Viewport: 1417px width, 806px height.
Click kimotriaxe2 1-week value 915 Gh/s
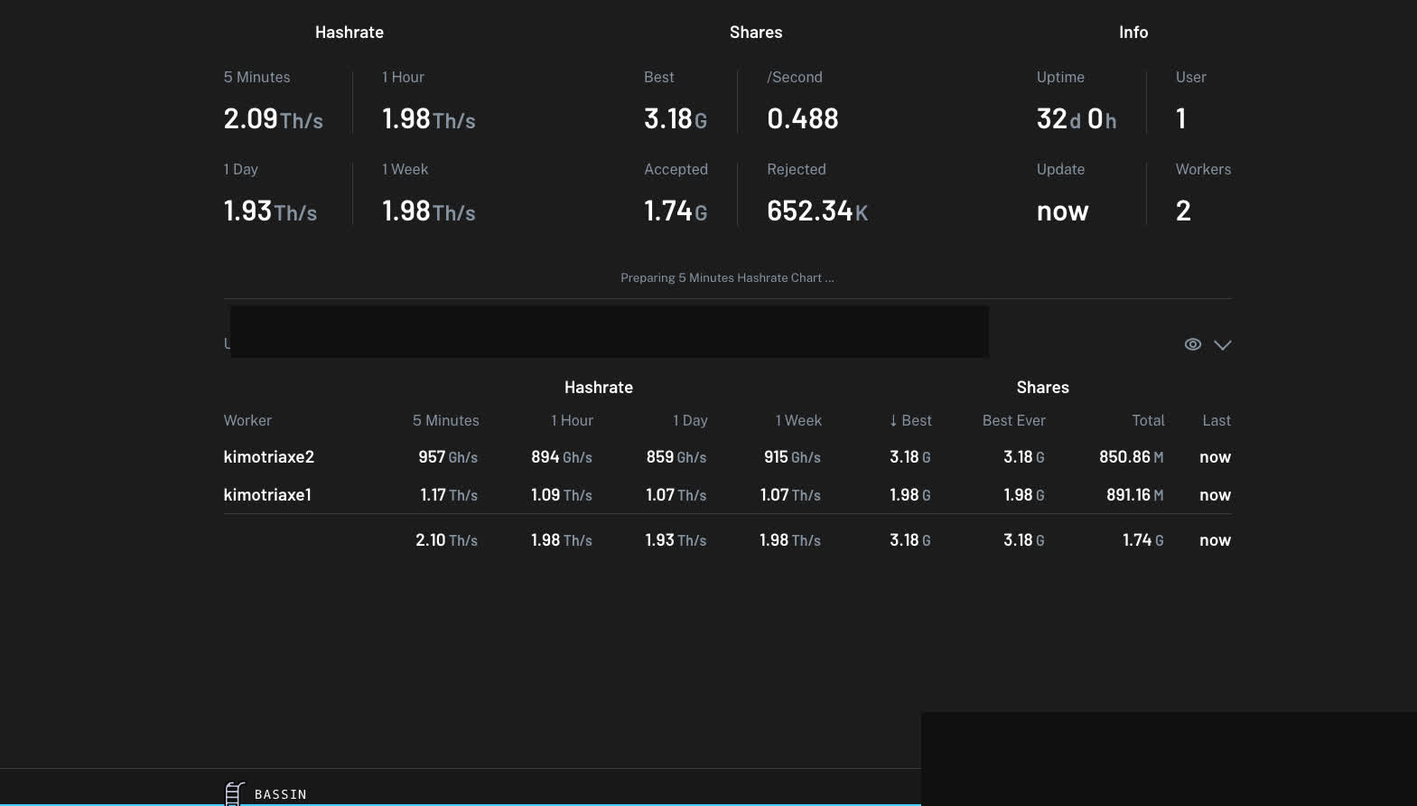click(792, 457)
